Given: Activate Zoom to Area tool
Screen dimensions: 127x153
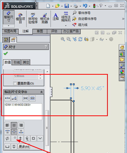Looking at the screenshot, I should [69, 39].
